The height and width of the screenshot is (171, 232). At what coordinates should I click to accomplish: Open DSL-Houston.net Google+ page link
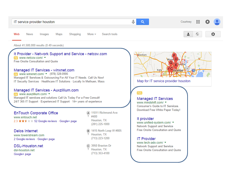click(x=22, y=154)
